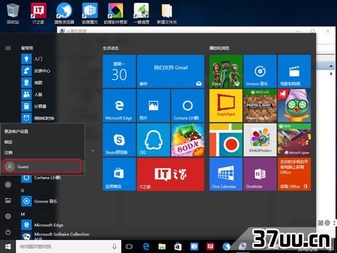This screenshot has height=253, width=337.
Task: Click the letter G group header
Action: [22, 191]
